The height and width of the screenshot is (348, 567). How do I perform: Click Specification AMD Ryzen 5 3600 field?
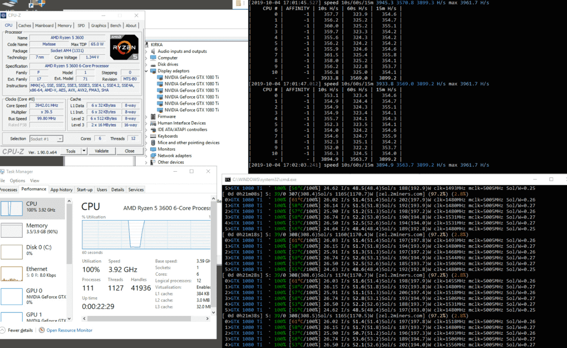(85, 66)
